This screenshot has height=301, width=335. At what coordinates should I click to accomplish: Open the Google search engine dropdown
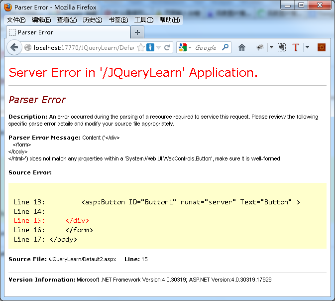point(185,48)
